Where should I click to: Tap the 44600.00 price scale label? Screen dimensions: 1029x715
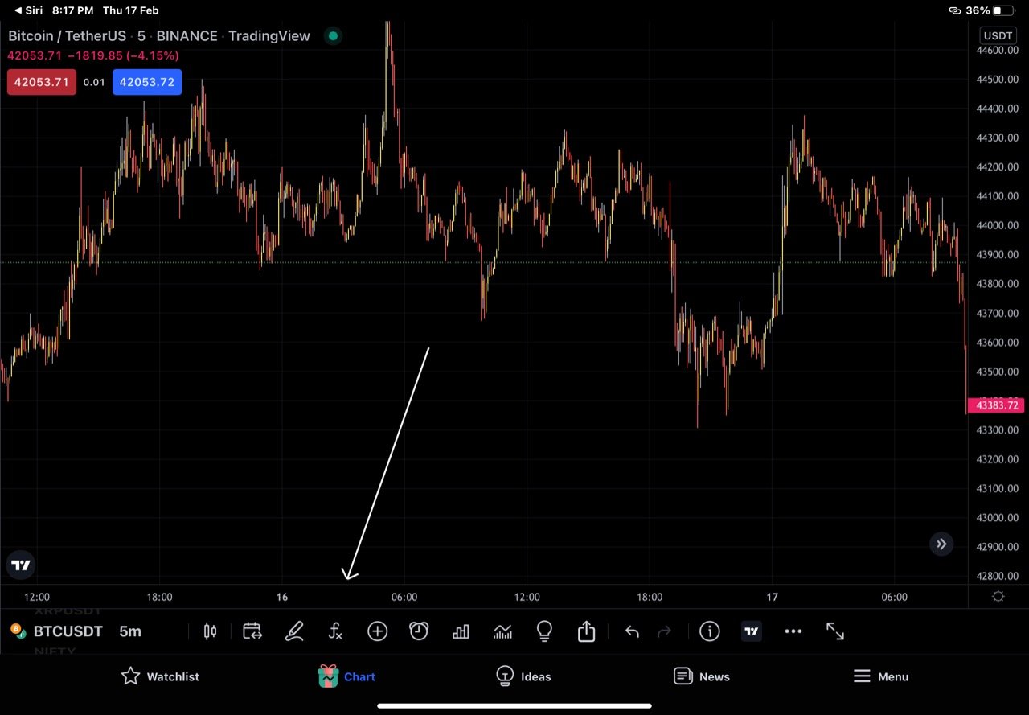click(x=997, y=50)
